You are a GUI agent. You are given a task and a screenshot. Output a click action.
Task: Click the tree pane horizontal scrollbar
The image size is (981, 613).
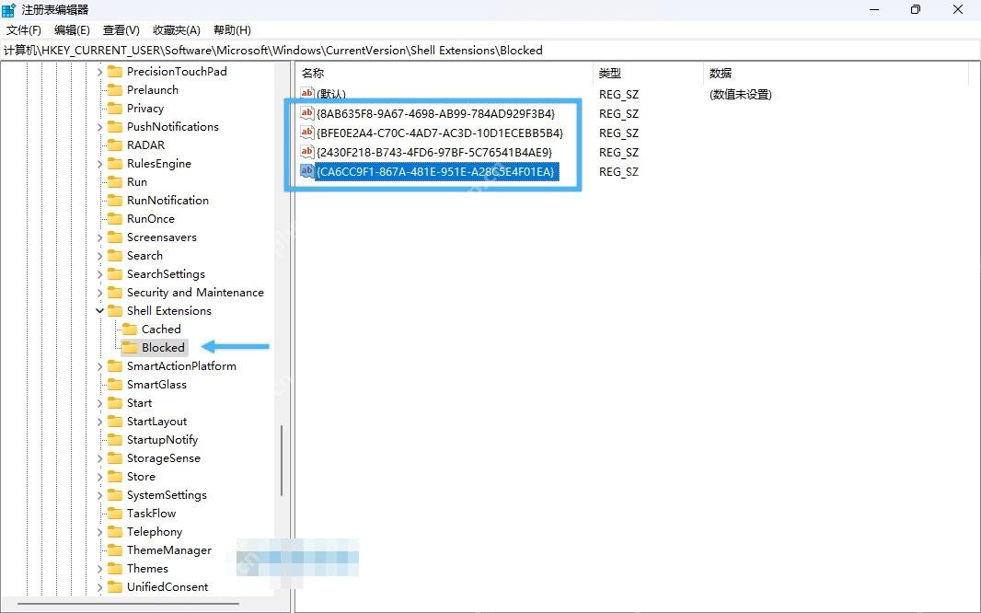128,604
